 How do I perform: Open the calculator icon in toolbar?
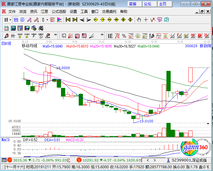pyautogui.click(x=13, y=28)
